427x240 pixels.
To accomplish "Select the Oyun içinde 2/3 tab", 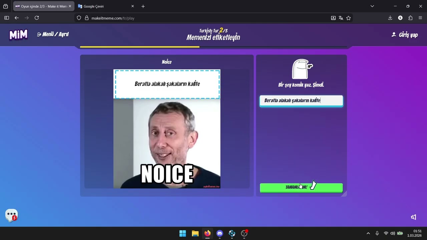I will 44,6.
